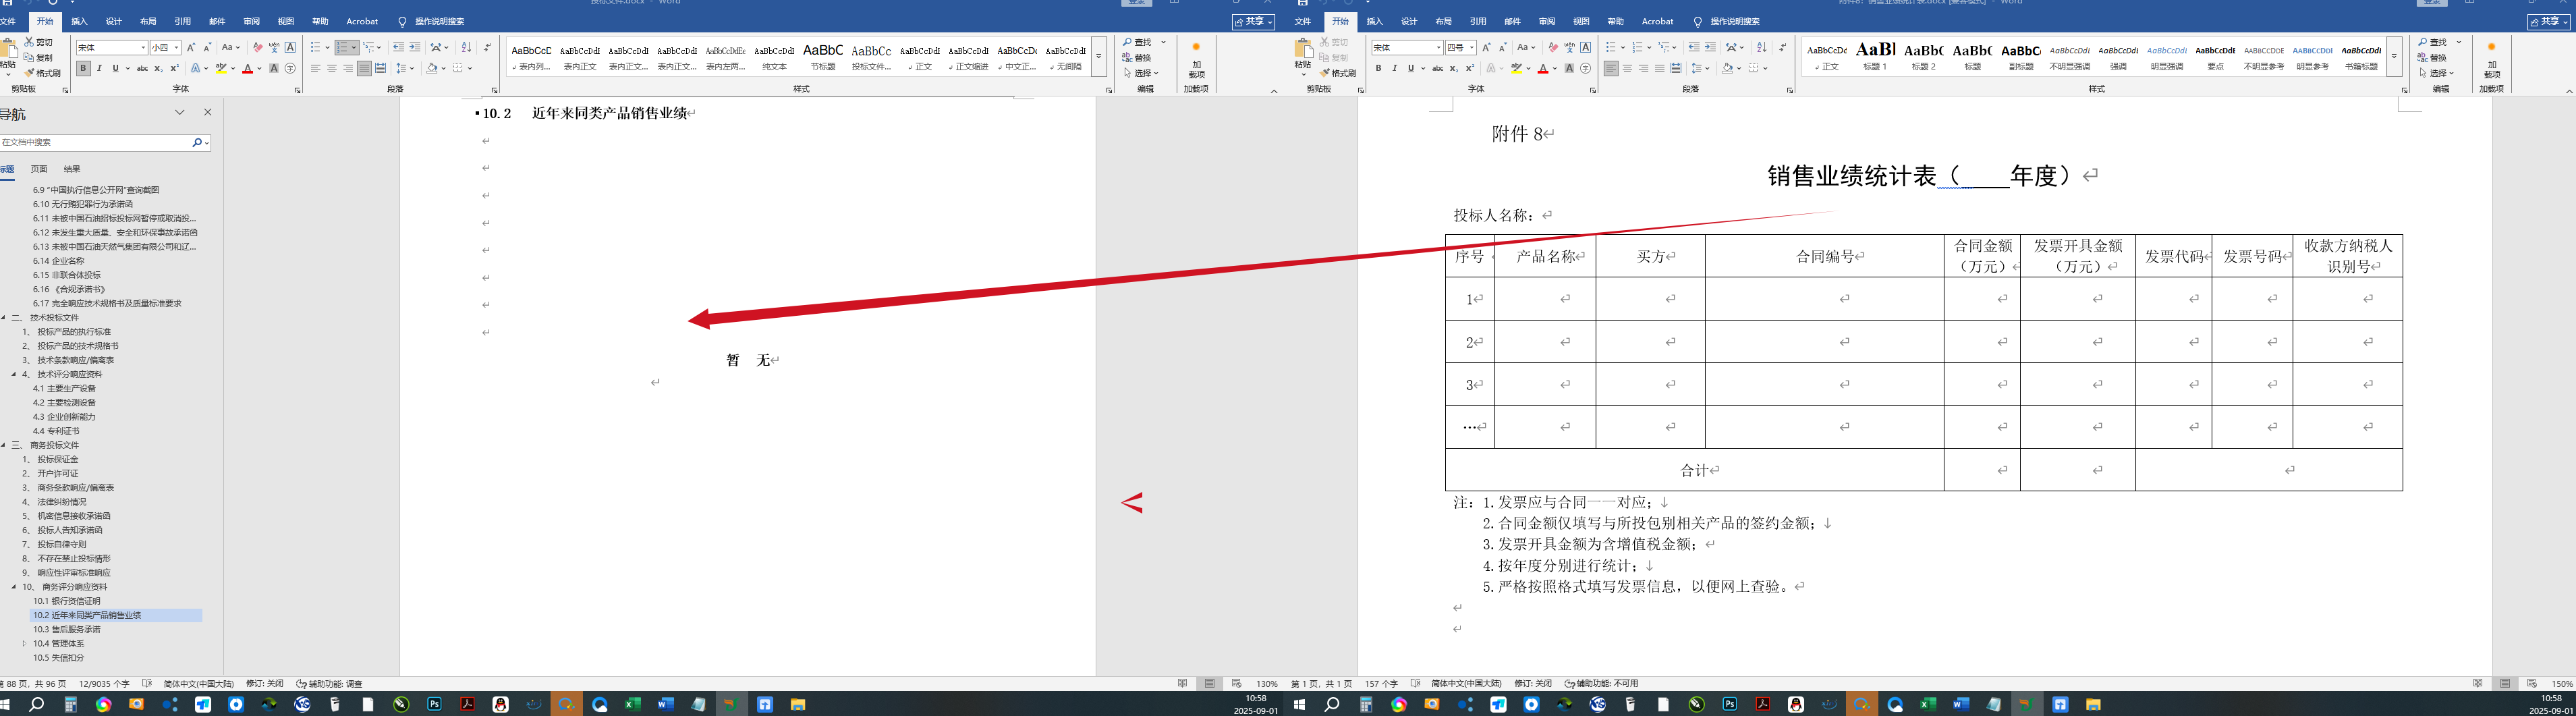Open the paragraph dialog launcher in 投标文件 window
The height and width of the screenshot is (716, 2576).
495,91
